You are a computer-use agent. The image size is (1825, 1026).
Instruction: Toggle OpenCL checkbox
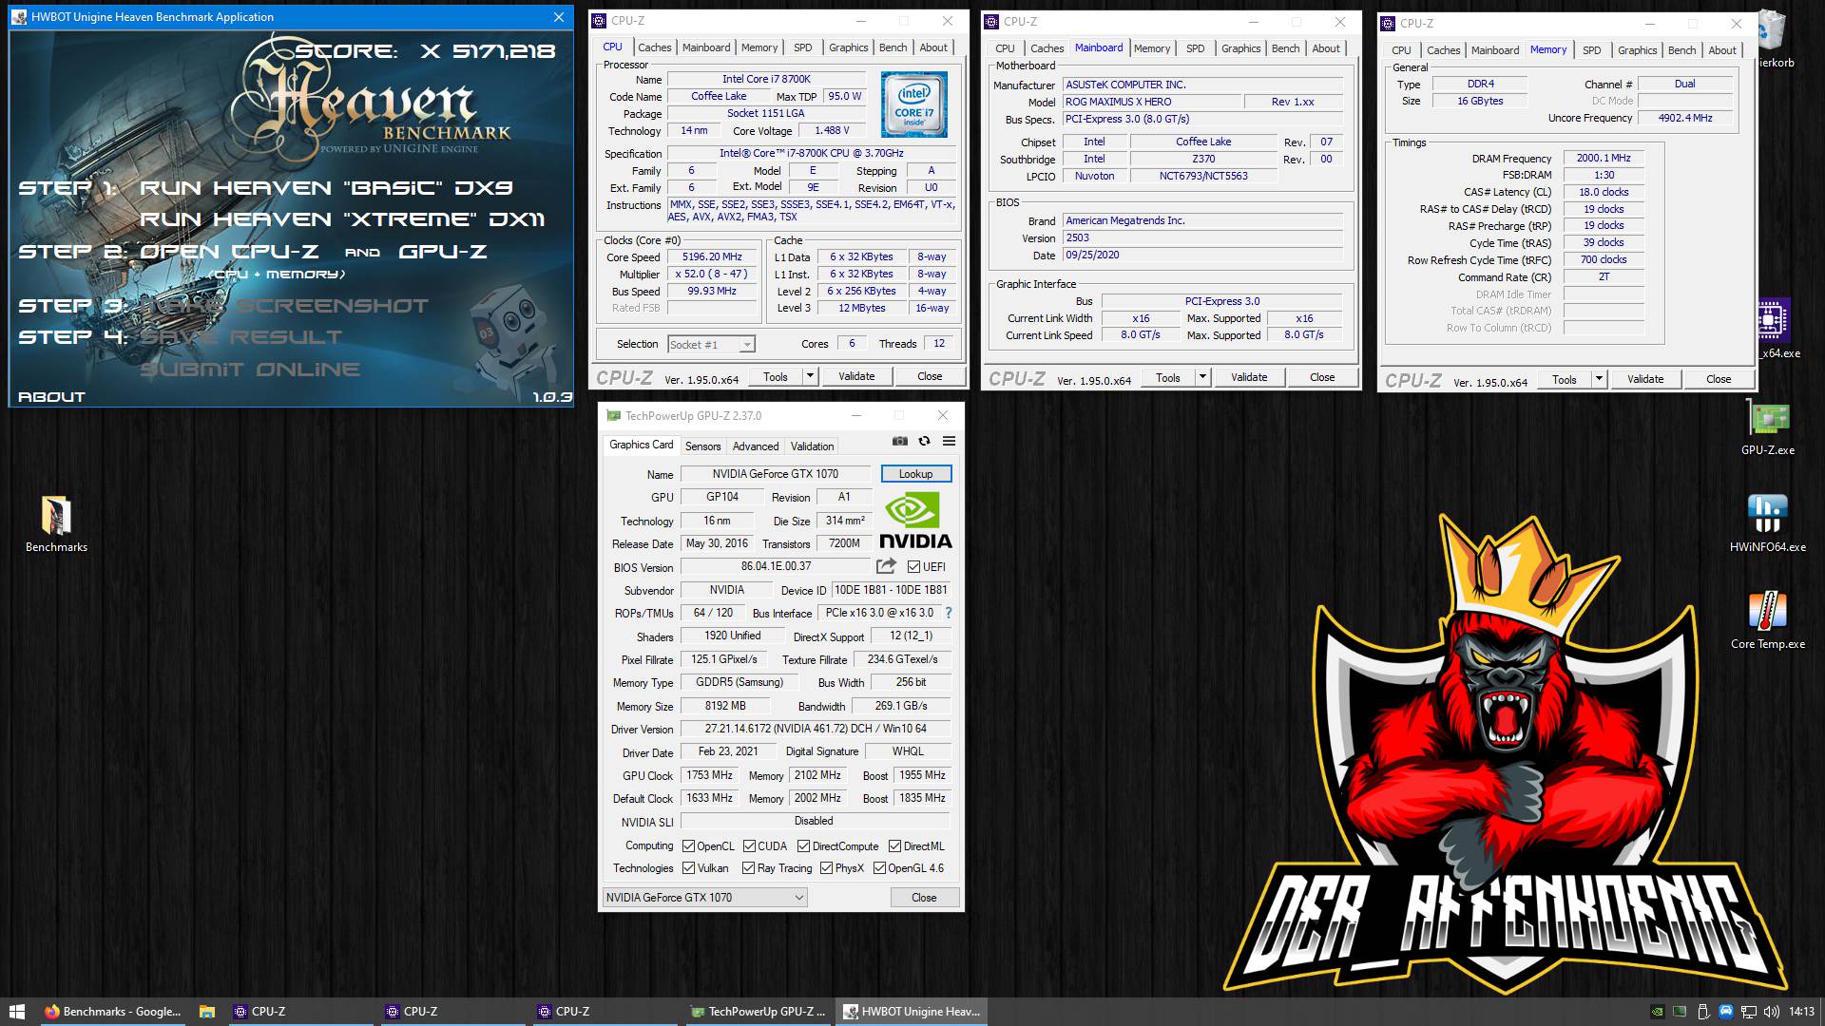[689, 846]
